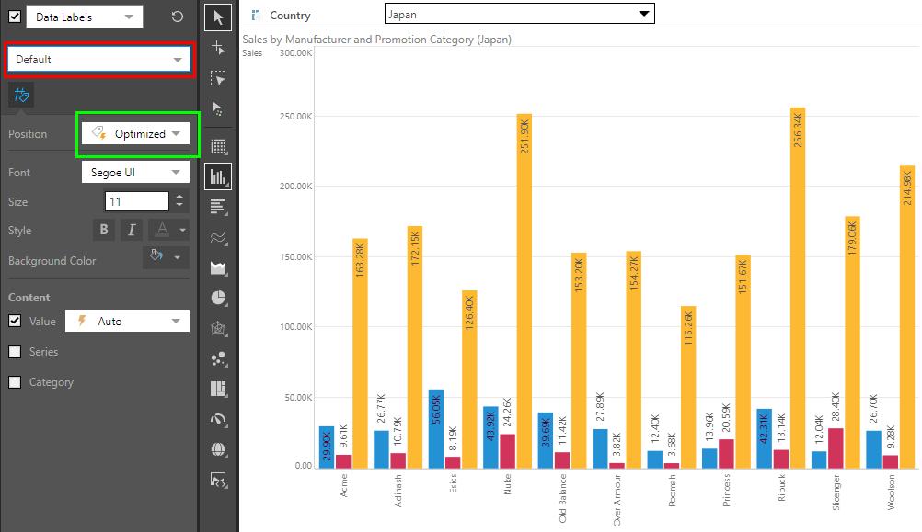
Task: Click the Slicenger red bar labeled 28.40K
Action: [x=836, y=448]
